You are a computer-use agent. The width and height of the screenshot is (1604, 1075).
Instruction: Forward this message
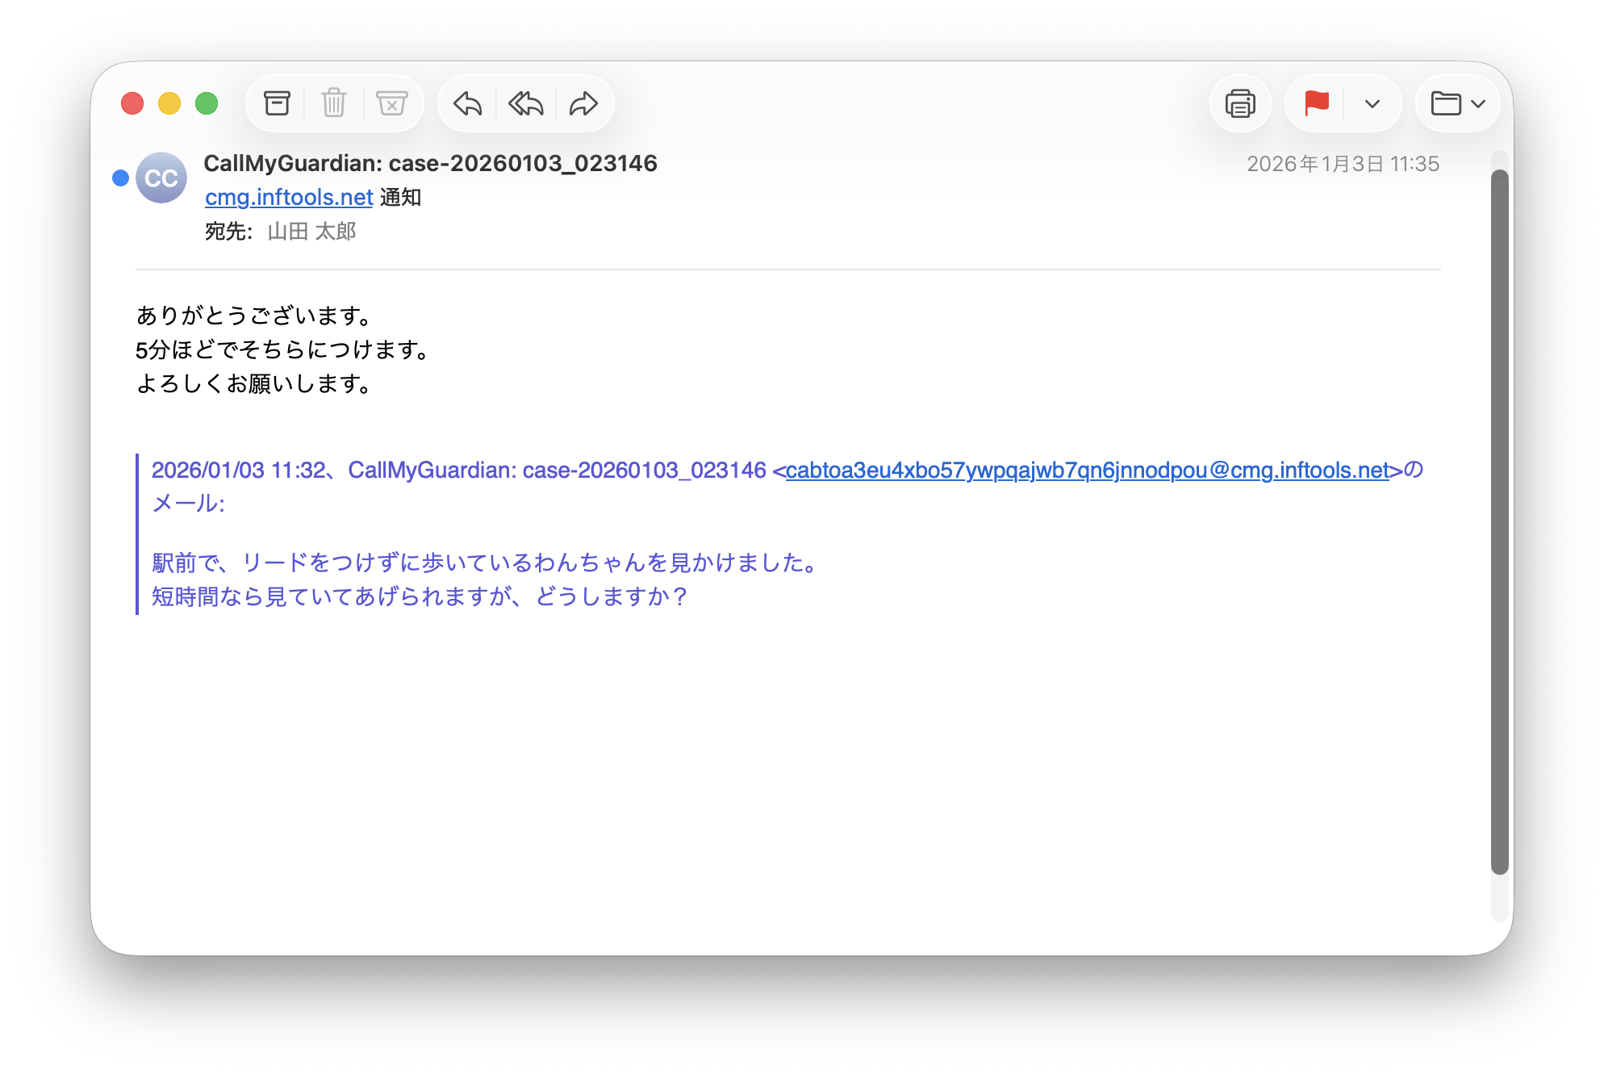[x=583, y=103]
